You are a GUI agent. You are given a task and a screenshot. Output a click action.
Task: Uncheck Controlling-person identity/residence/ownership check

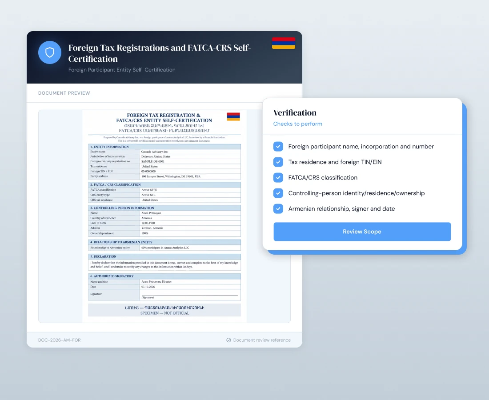pyautogui.click(x=278, y=193)
